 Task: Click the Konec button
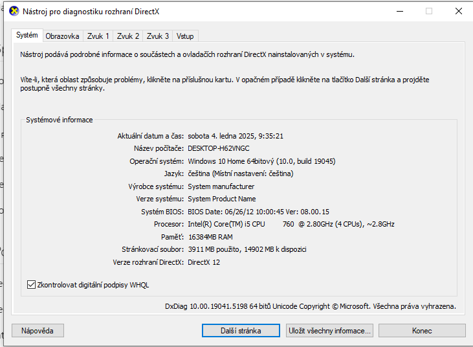pos(422,331)
